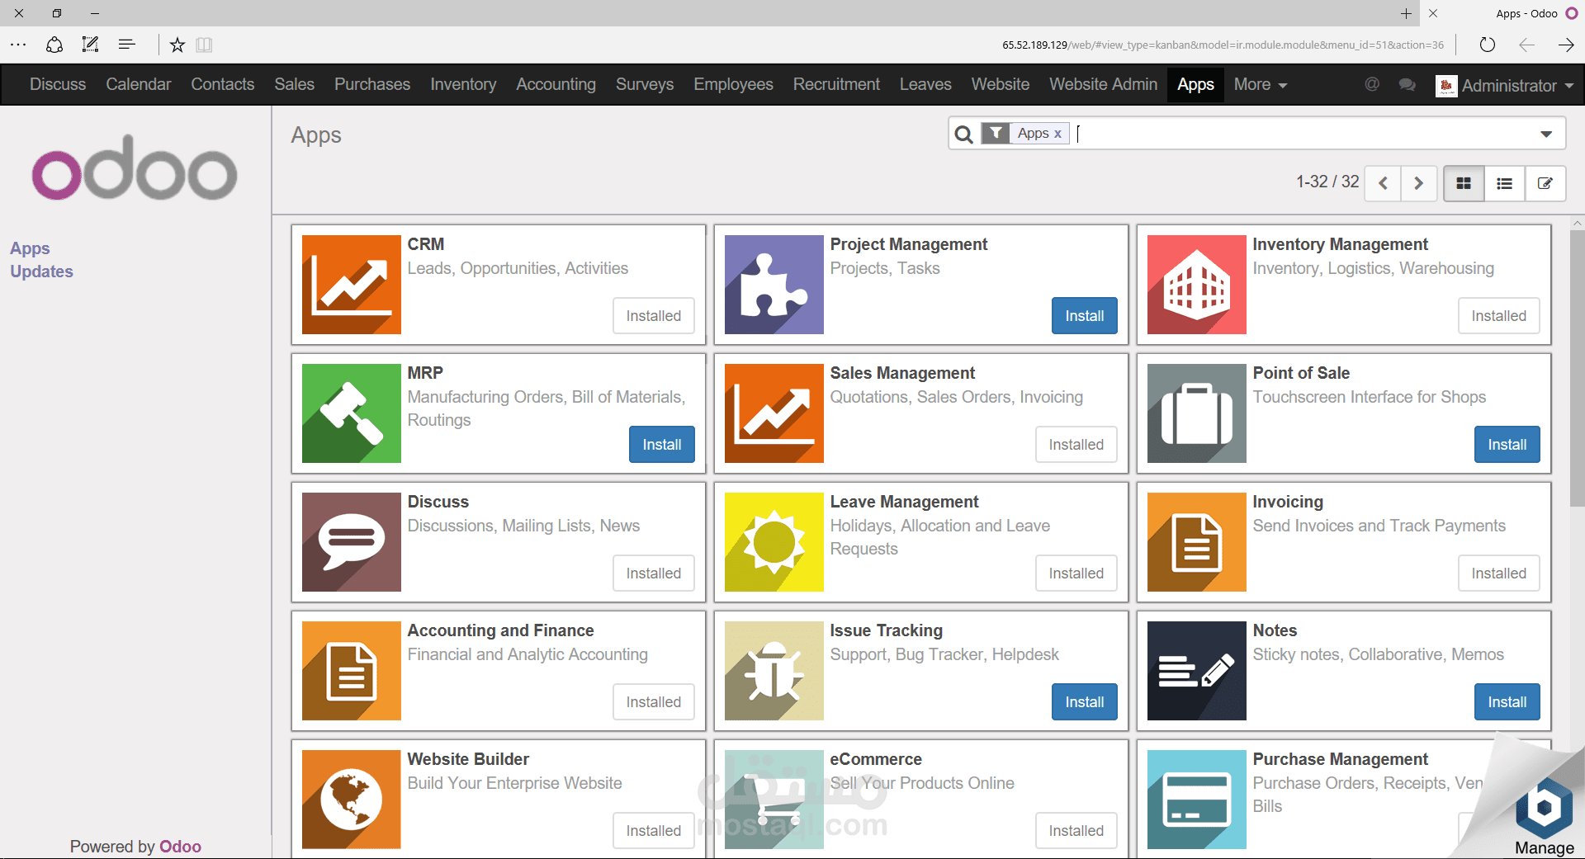Expand the search options dropdown arrow
This screenshot has width=1585, height=859.
click(x=1545, y=133)
